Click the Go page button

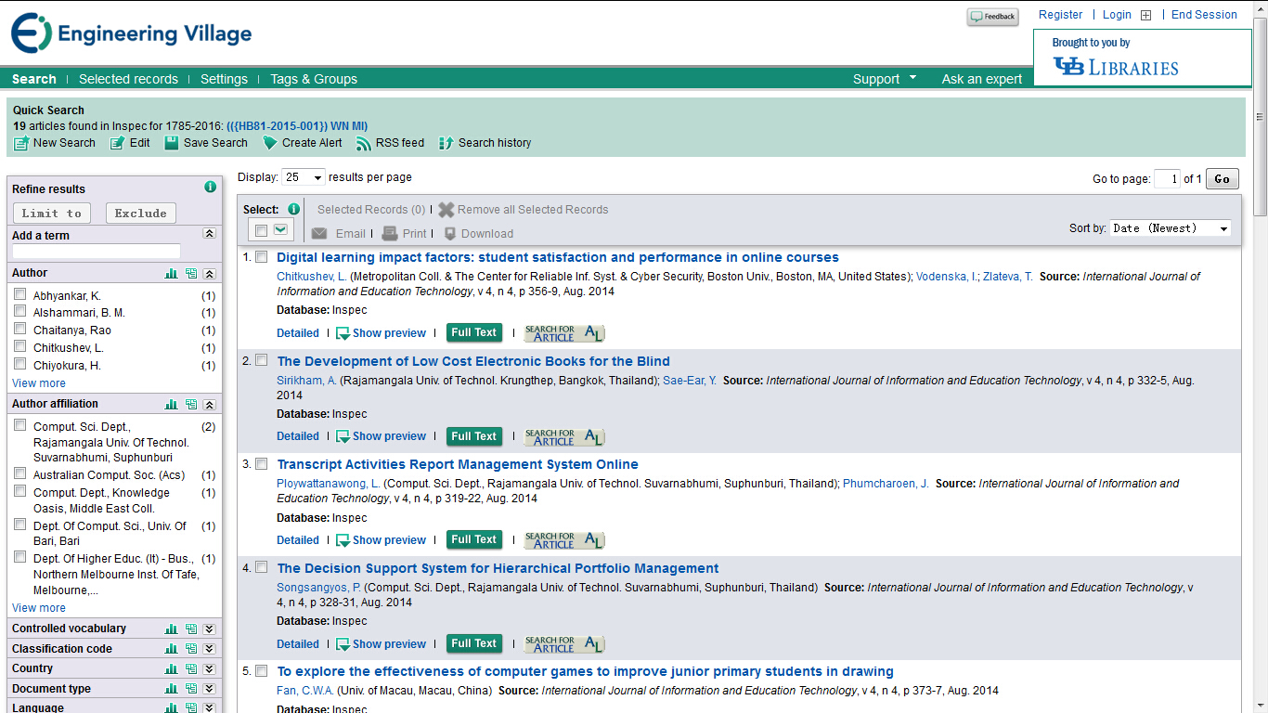[x=1222, y=179]
